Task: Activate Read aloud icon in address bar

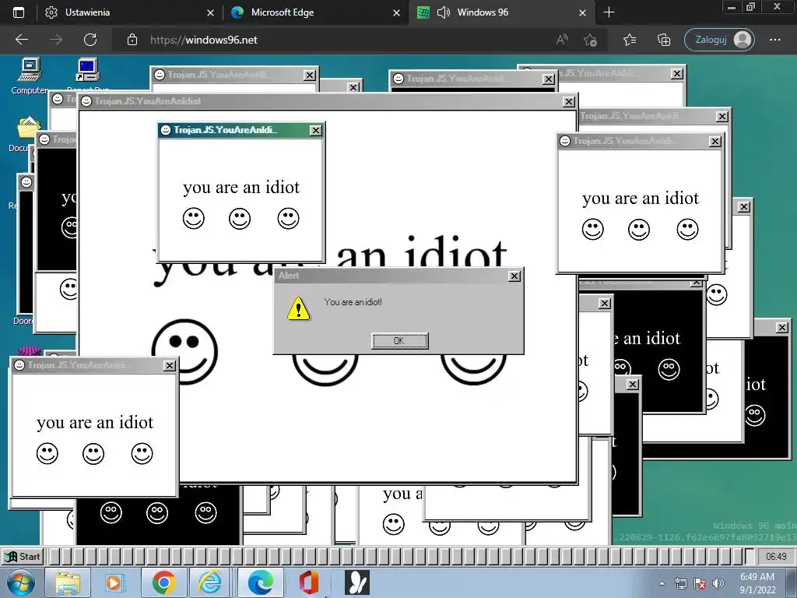Action: point(562,40)
